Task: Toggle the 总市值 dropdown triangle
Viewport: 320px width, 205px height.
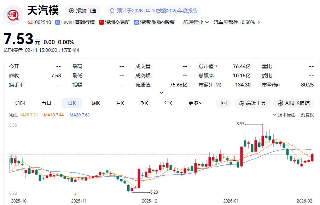Action: click(x=216, y=66)
